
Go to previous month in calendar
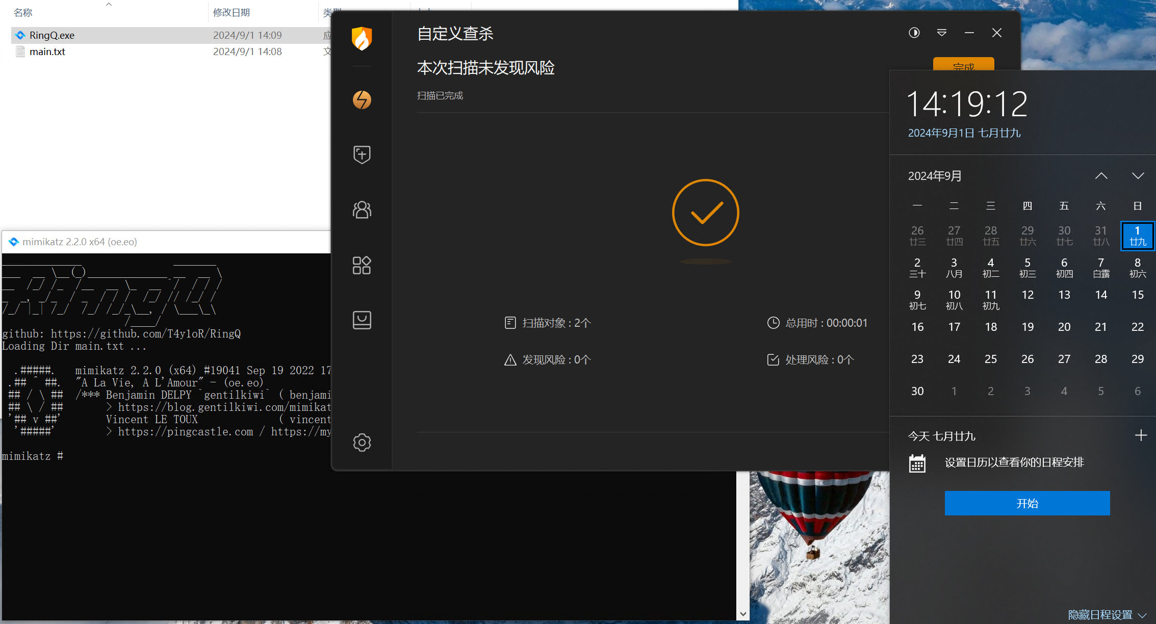(x=1101, y=176)
